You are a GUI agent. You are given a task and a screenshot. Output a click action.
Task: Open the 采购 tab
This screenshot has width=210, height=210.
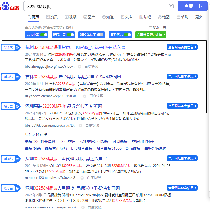point(182,17)
